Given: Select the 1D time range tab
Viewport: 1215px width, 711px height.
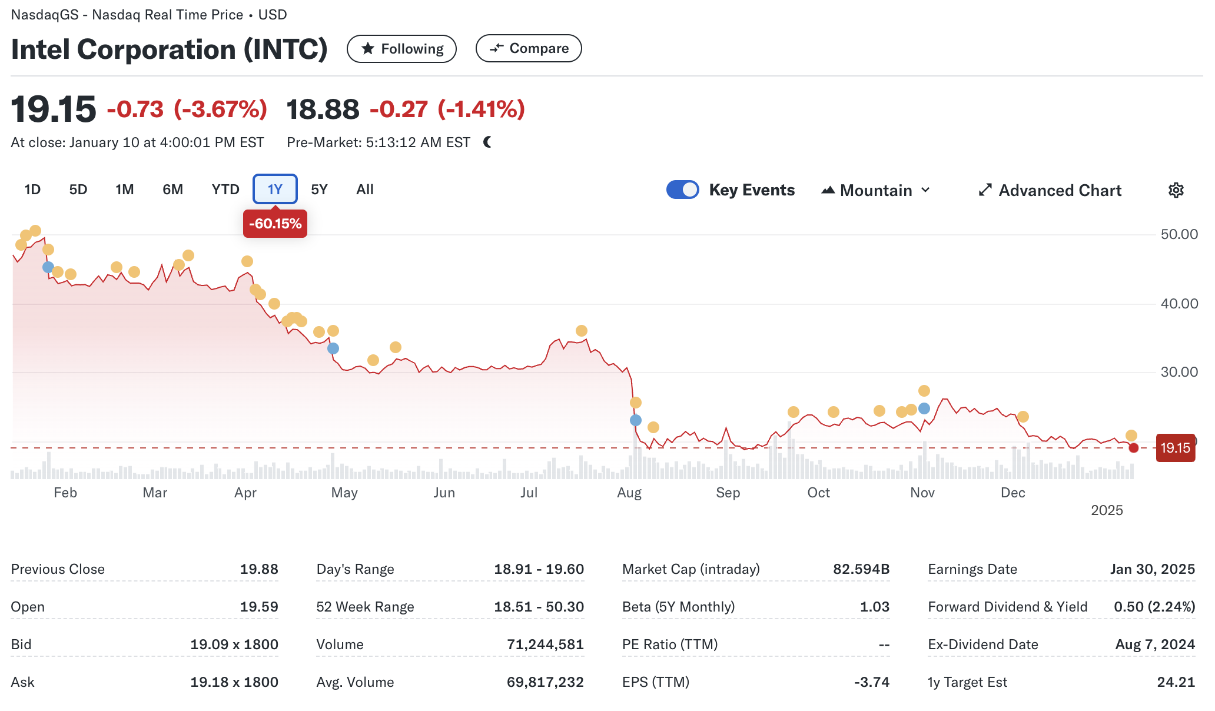Looking at the screenshot, I should click(x=32, y=190).
